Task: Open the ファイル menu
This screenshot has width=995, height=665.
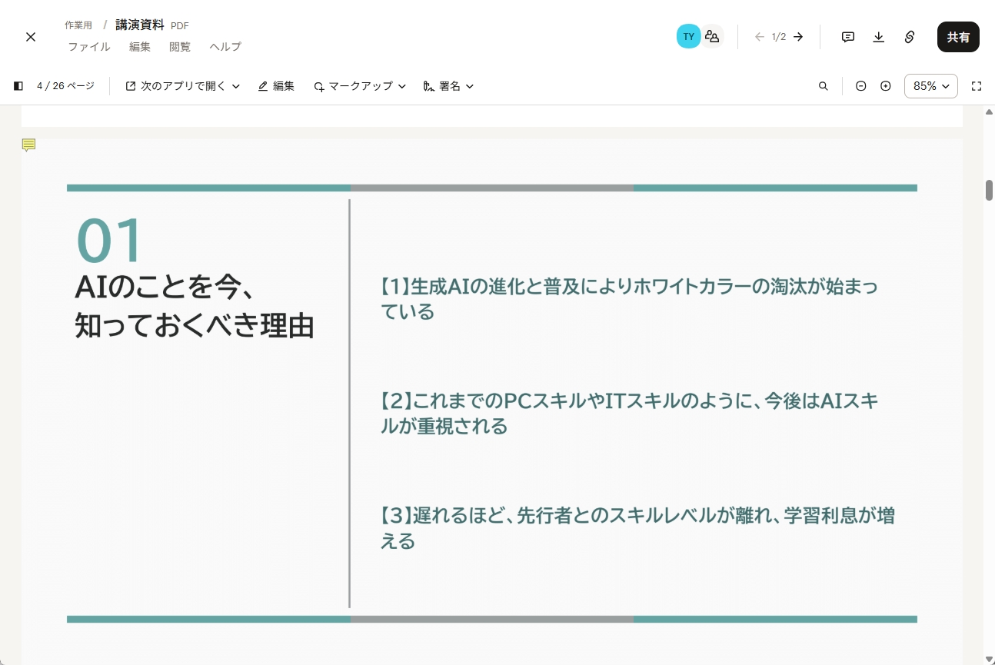Action: [x=89, y=47]
